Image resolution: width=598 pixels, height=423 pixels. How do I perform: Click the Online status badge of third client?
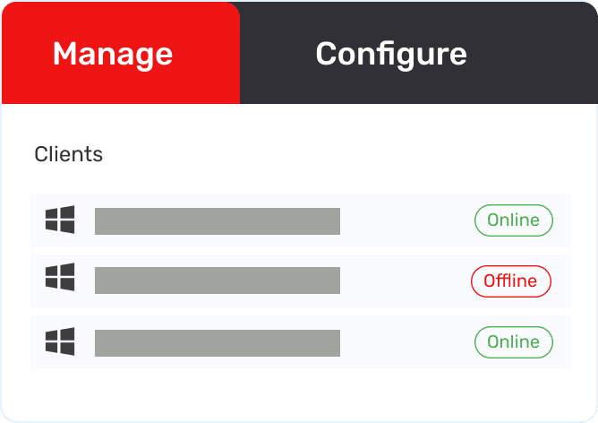pyautogui.click(x=513, y=341)
